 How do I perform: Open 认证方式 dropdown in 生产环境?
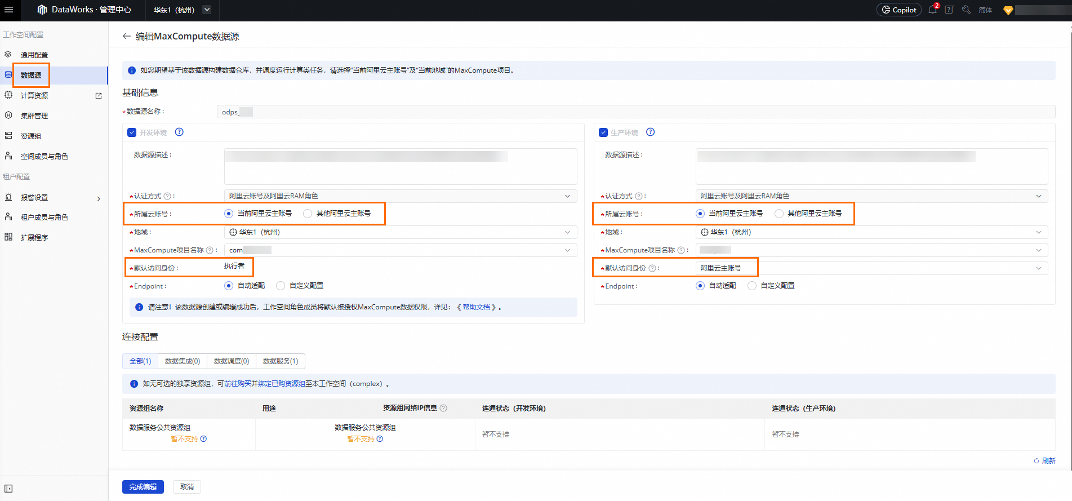871,196
